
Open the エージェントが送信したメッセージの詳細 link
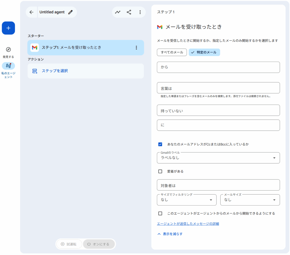(x=188, y=224)
